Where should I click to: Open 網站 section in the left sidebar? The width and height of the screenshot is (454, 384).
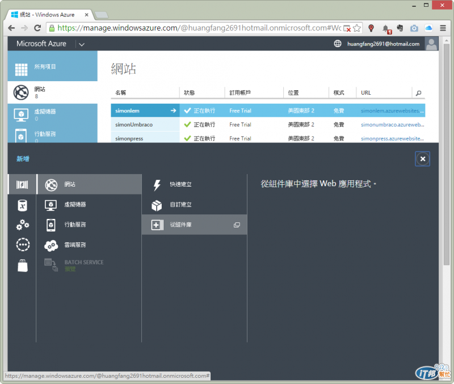coord(52,92)
